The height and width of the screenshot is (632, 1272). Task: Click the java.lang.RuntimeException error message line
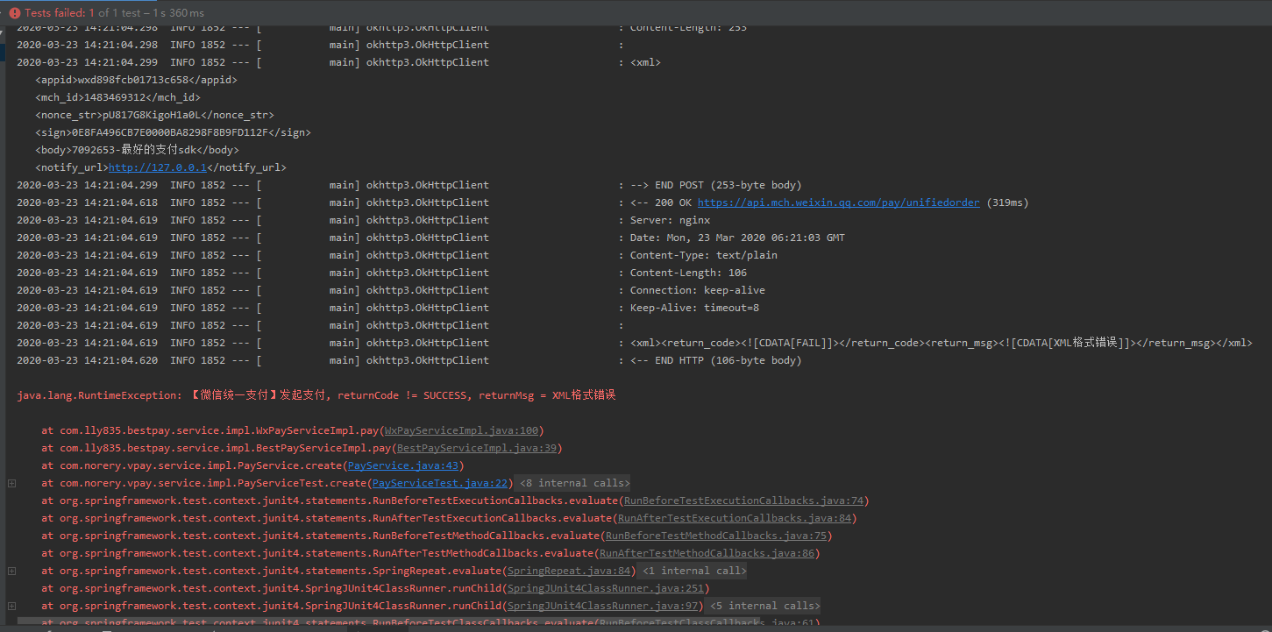316,395
